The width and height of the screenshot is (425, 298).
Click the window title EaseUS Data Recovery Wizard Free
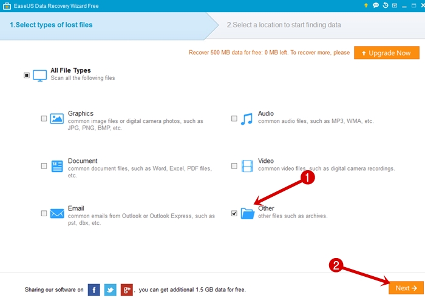tap(56, 6)
